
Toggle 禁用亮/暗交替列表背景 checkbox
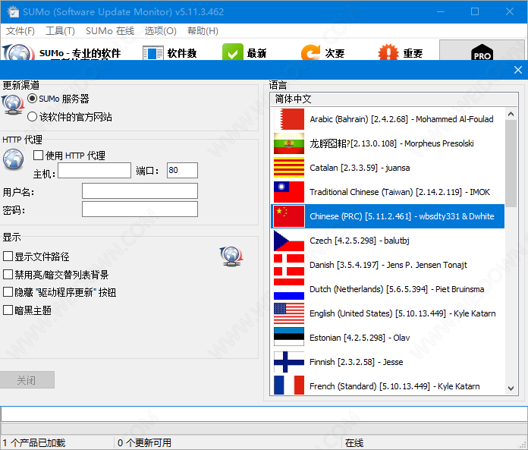tap(8, 275)
